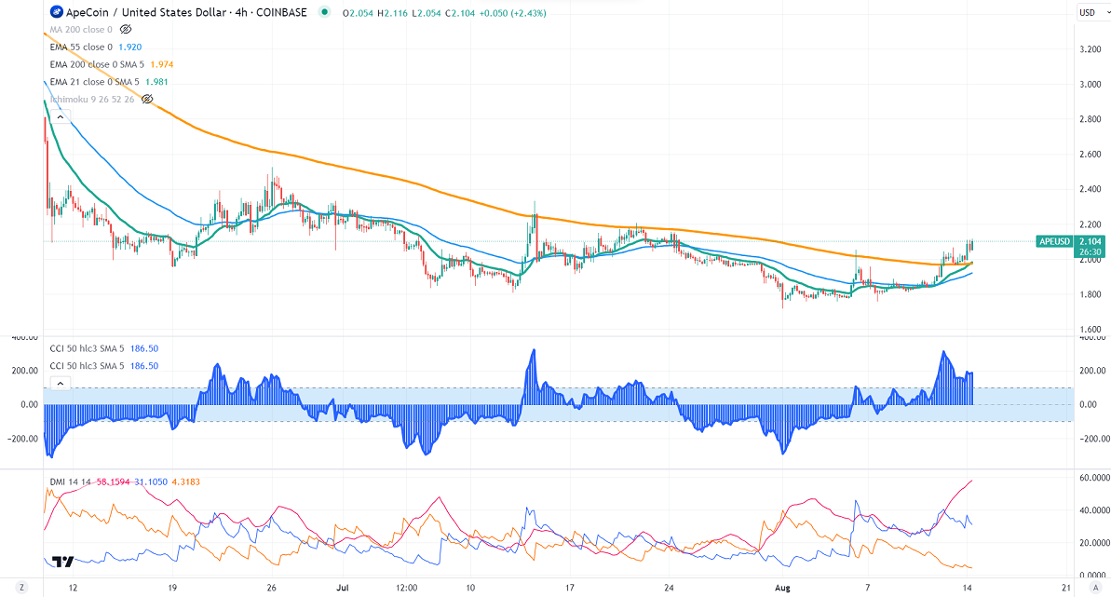Click the DMI value 4.3183
The height and width of the screenshot is (597, 1111).
coord(185,482)
